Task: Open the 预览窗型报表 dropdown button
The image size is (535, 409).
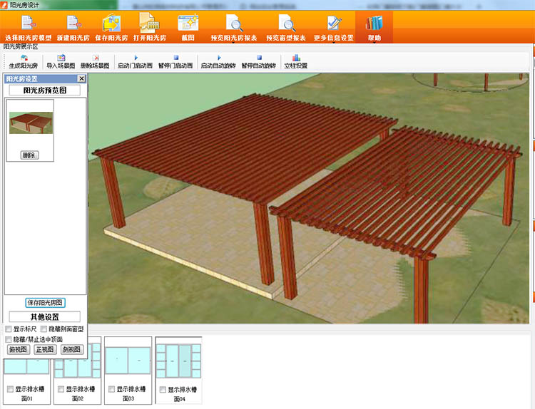Action: click(x=286, y=28)
